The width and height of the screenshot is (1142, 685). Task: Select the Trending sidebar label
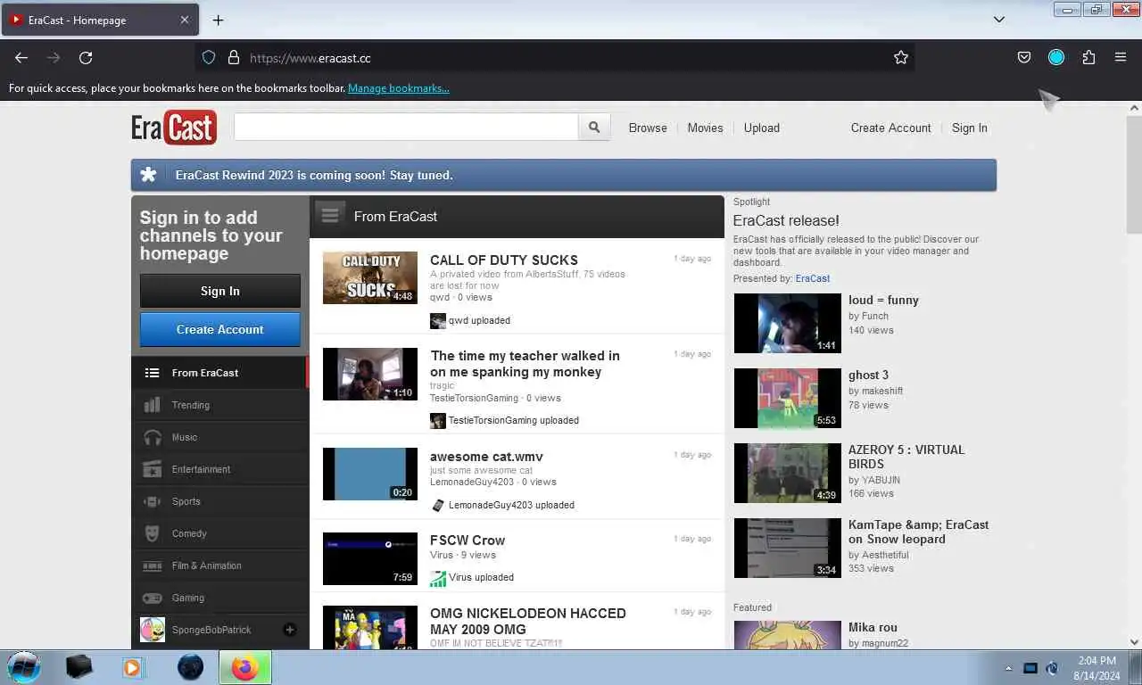tap(191, 405)
